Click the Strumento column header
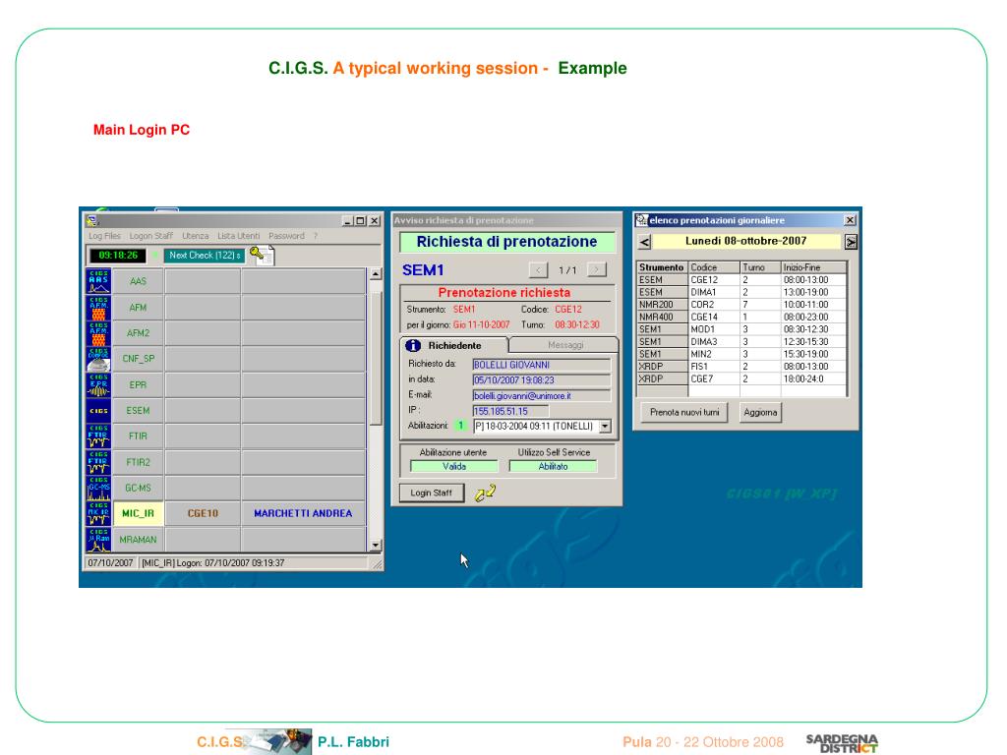The image size is (1007, 755). click(662, 267)
